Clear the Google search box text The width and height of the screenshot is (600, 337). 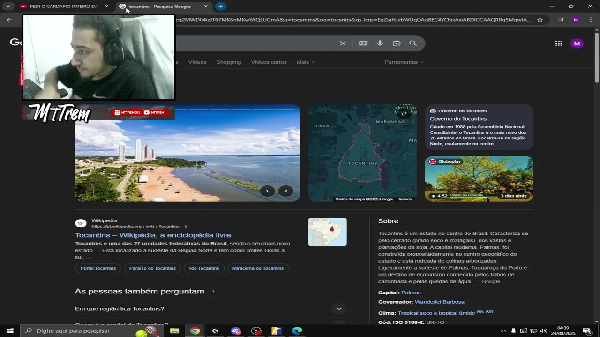tap(343, 44)
